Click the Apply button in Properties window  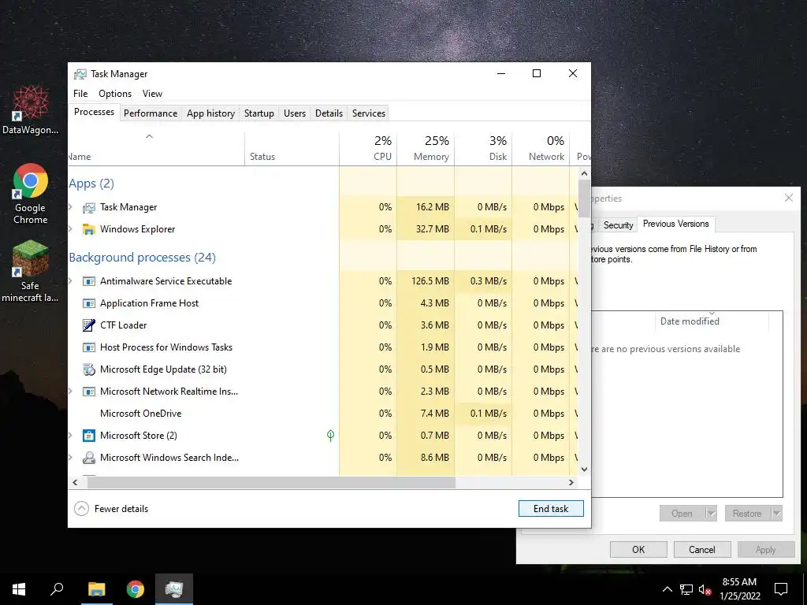point(766,549)
